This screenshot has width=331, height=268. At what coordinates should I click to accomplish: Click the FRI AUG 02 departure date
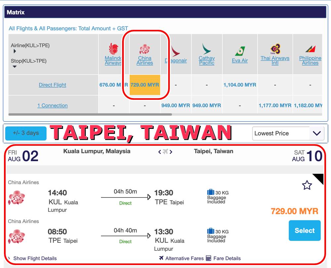tap(23, 156)
